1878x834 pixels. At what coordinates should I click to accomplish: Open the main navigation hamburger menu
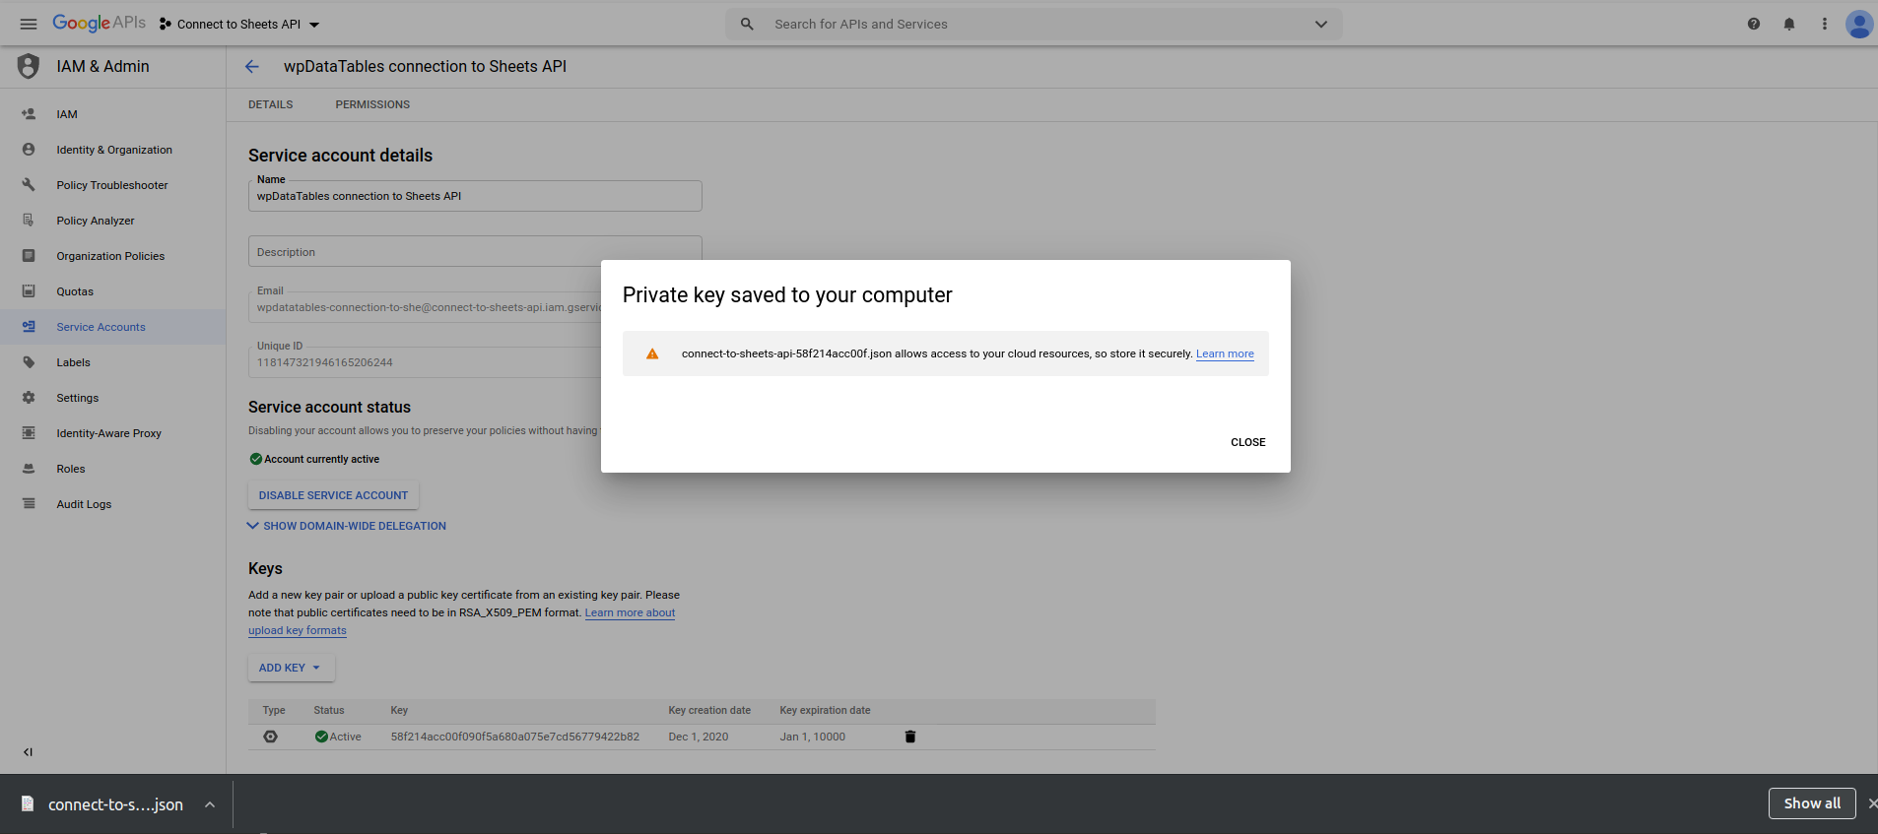point(29,24)
